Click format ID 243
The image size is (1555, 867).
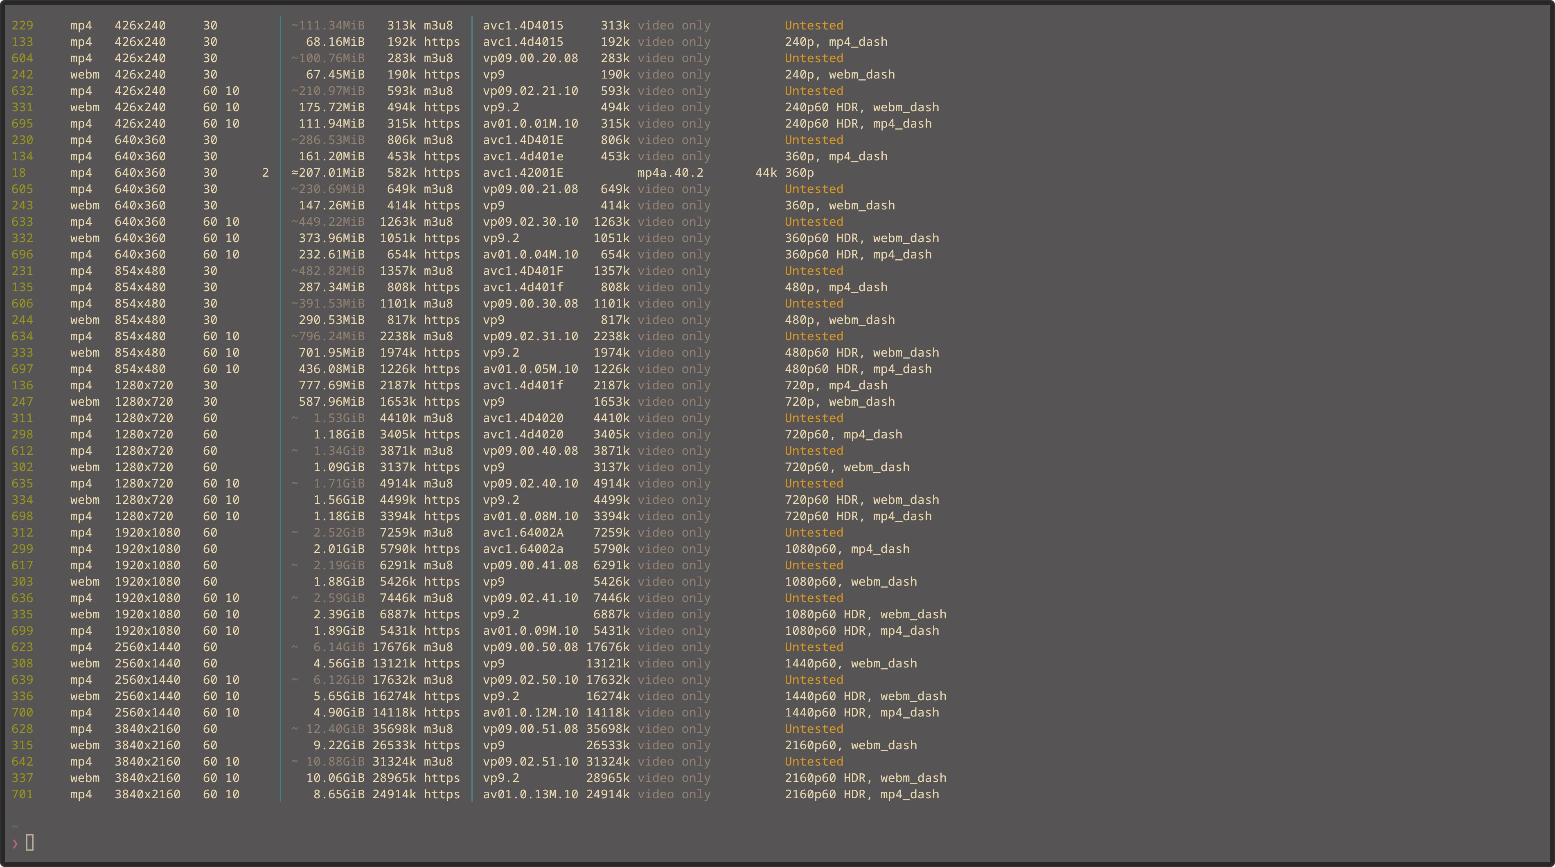23,205
